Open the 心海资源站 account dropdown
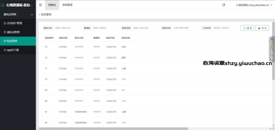The image size is (275, 130). pyautogui.click(x=254, y=5)
